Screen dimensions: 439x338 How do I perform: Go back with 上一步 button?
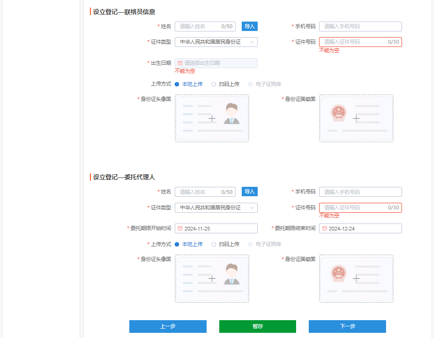168,327
